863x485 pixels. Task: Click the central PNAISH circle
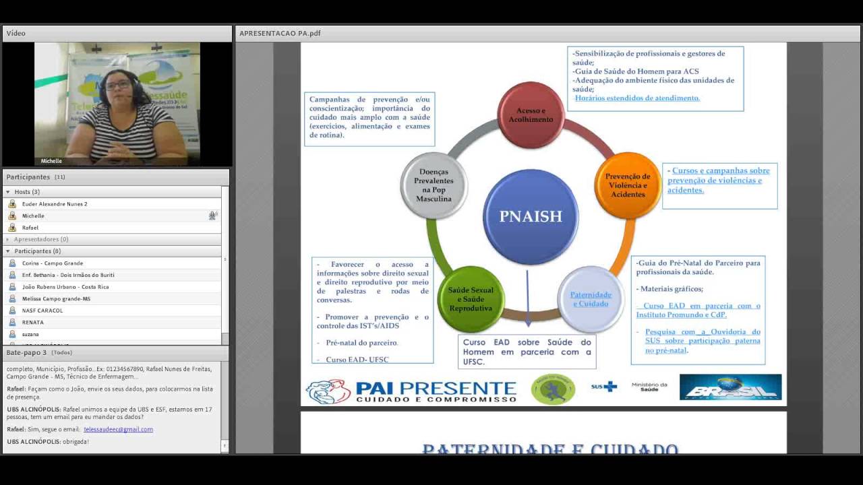531,216
